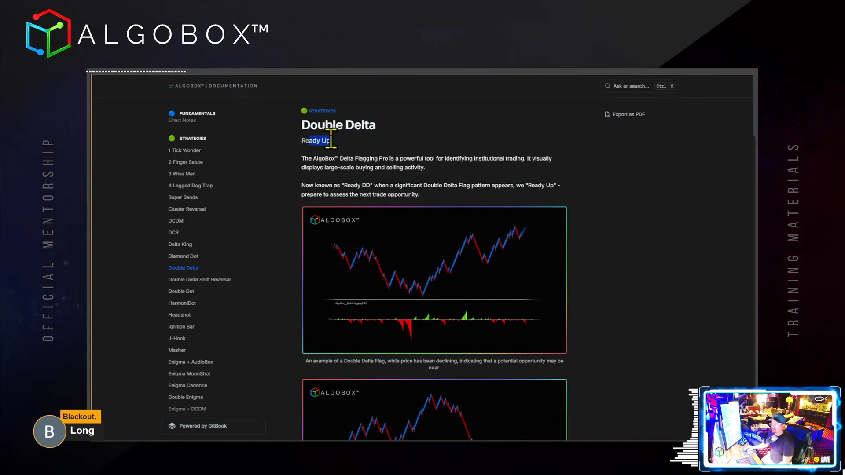
Task: Open DCR strategy page
Action: (x=173, y=233)
